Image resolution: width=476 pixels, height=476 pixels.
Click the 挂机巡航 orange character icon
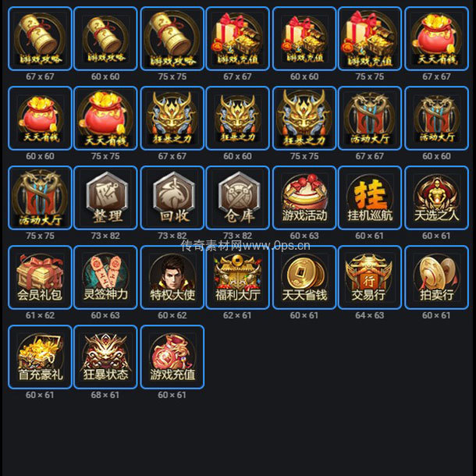[370, 197]
